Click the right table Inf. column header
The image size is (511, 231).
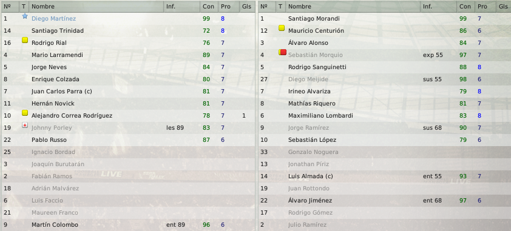click(438, 6)
